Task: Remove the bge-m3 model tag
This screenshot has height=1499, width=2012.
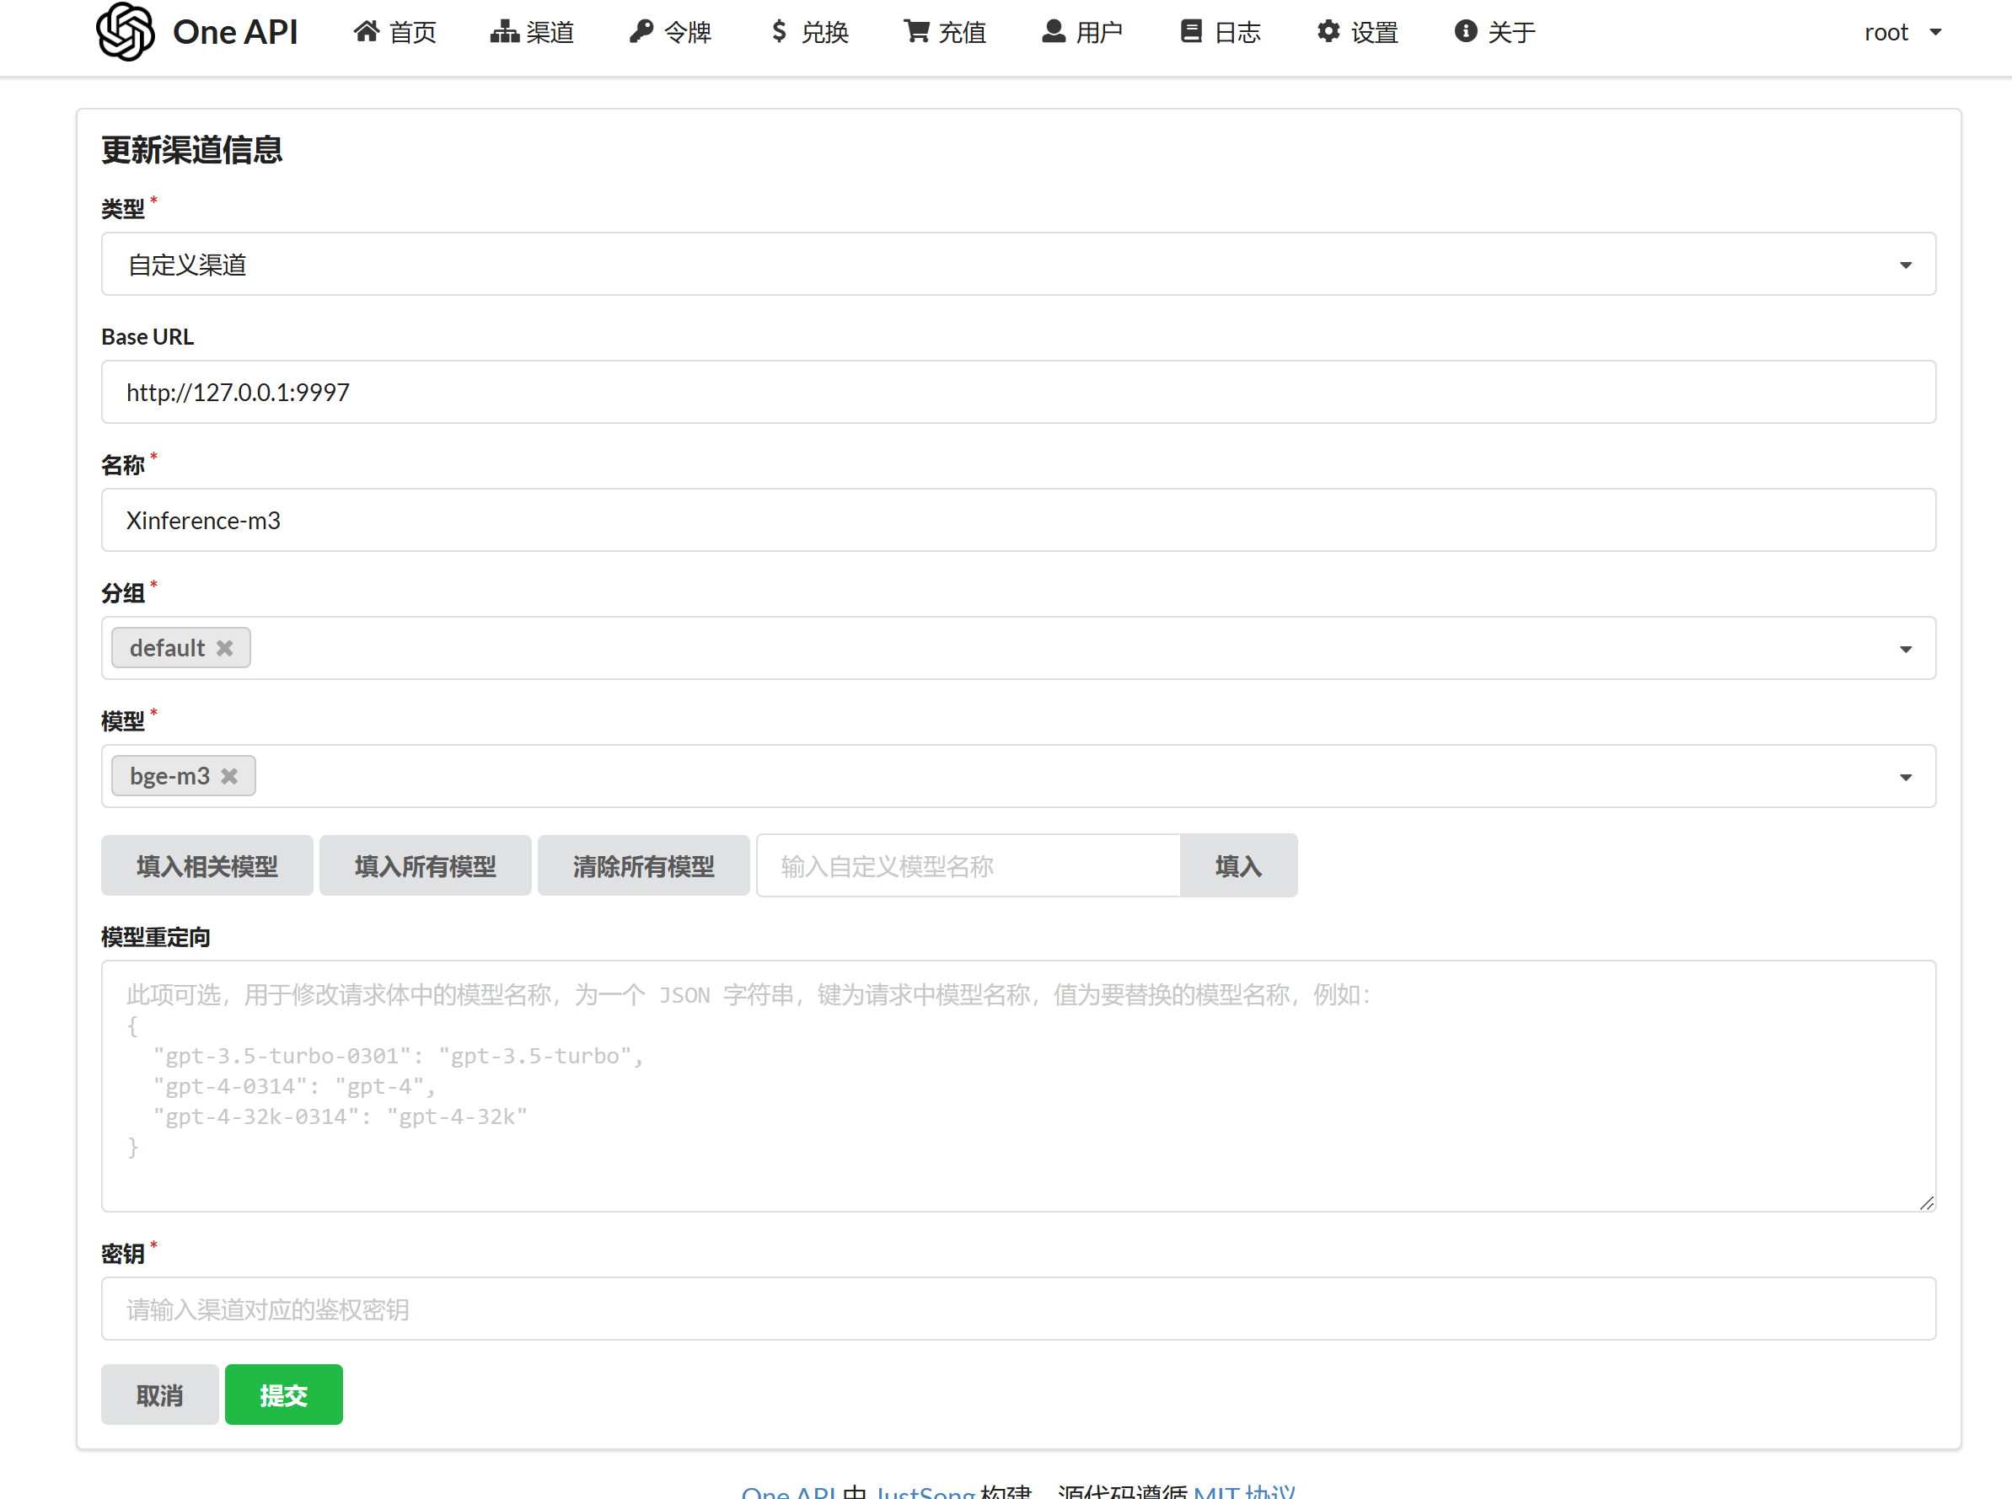Action: click(x=229, y=777)
